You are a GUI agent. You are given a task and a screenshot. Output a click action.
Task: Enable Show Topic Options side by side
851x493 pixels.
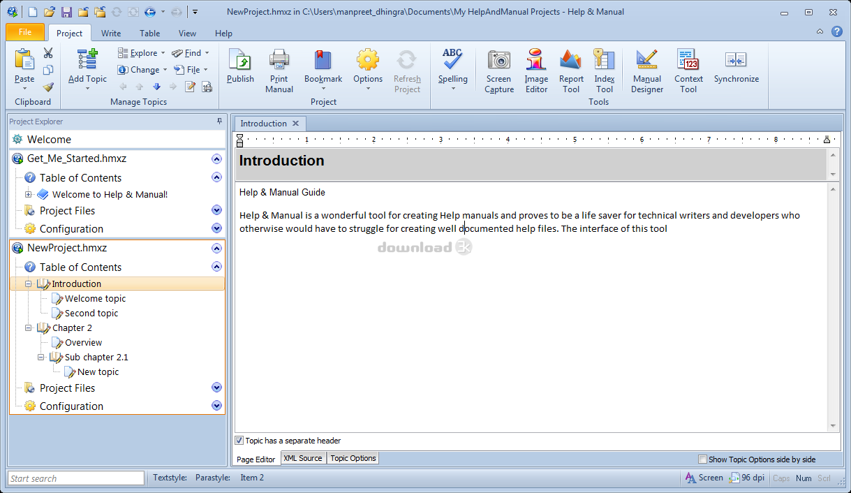point(702,459)
